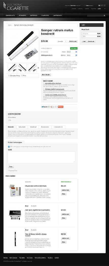Click the Texts customization textarea
109x266 pixels.
point(42,157)
